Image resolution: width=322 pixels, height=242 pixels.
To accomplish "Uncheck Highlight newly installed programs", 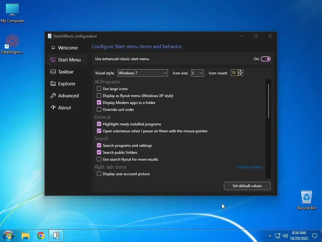I will [x=99, y=124].
